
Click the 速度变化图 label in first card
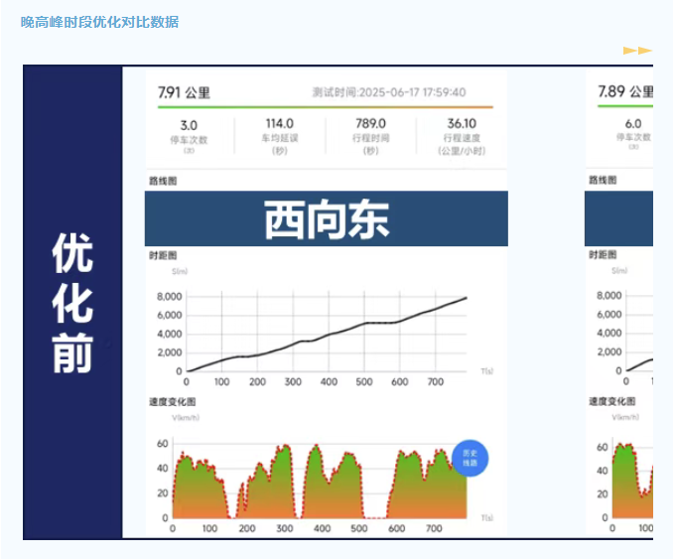pyautogui.click(x=171, y=401)
